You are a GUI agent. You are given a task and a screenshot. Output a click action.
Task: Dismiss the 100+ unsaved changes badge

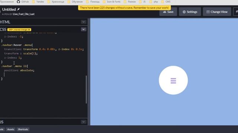point(29,30)
